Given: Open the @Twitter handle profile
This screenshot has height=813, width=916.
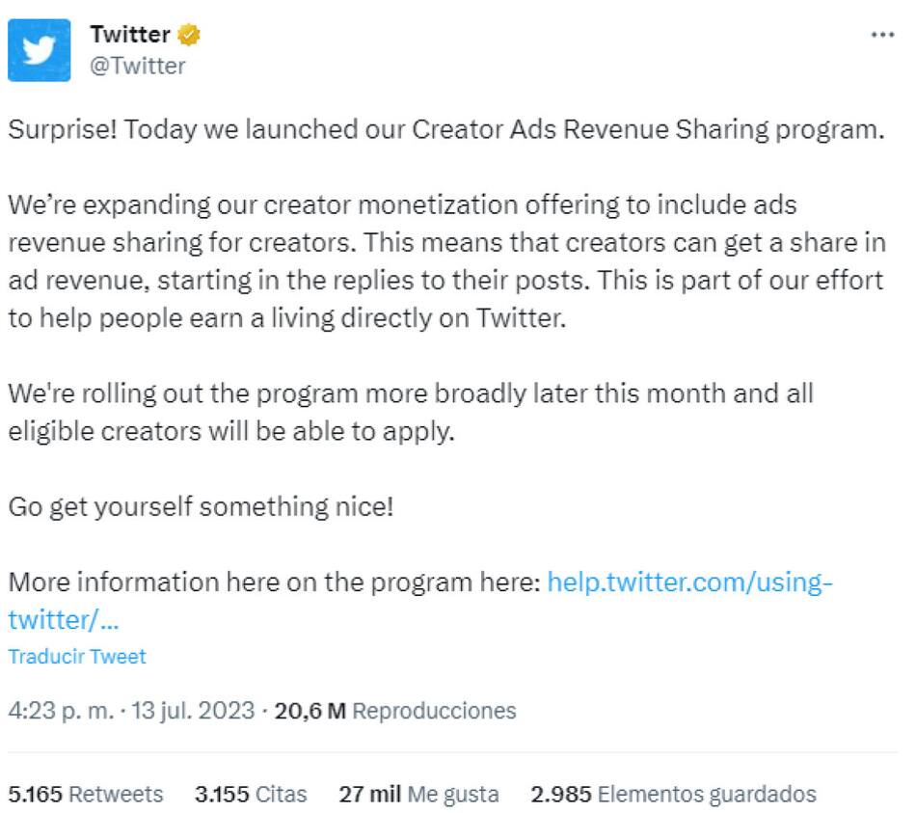Looking at the screenshot, I should coord(138,66).
